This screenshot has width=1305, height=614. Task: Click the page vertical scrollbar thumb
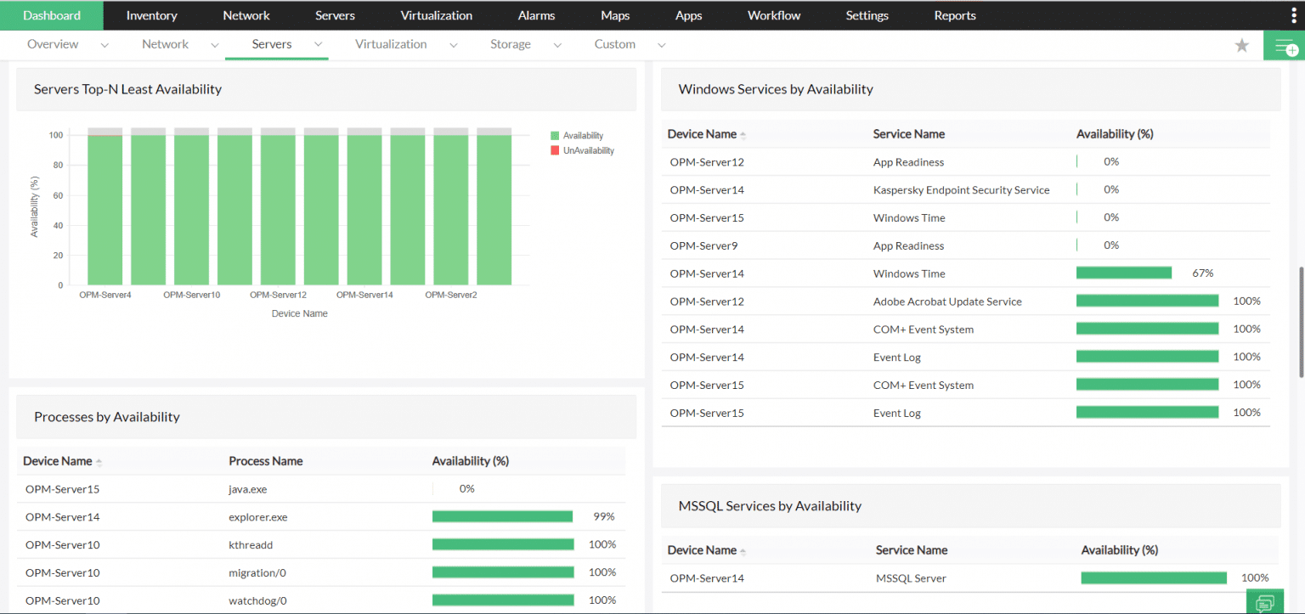[1301, 323]
